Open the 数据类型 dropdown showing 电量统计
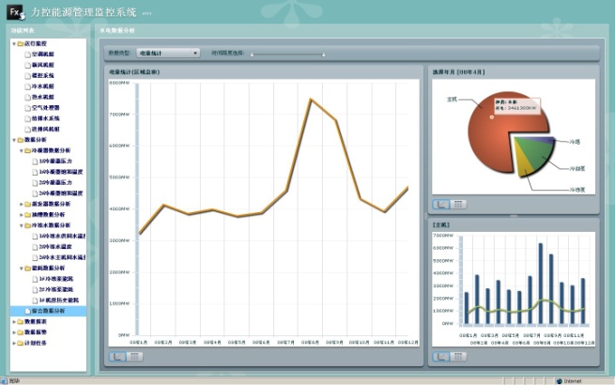Screen dimensions: 615x385 coord(167,54)
